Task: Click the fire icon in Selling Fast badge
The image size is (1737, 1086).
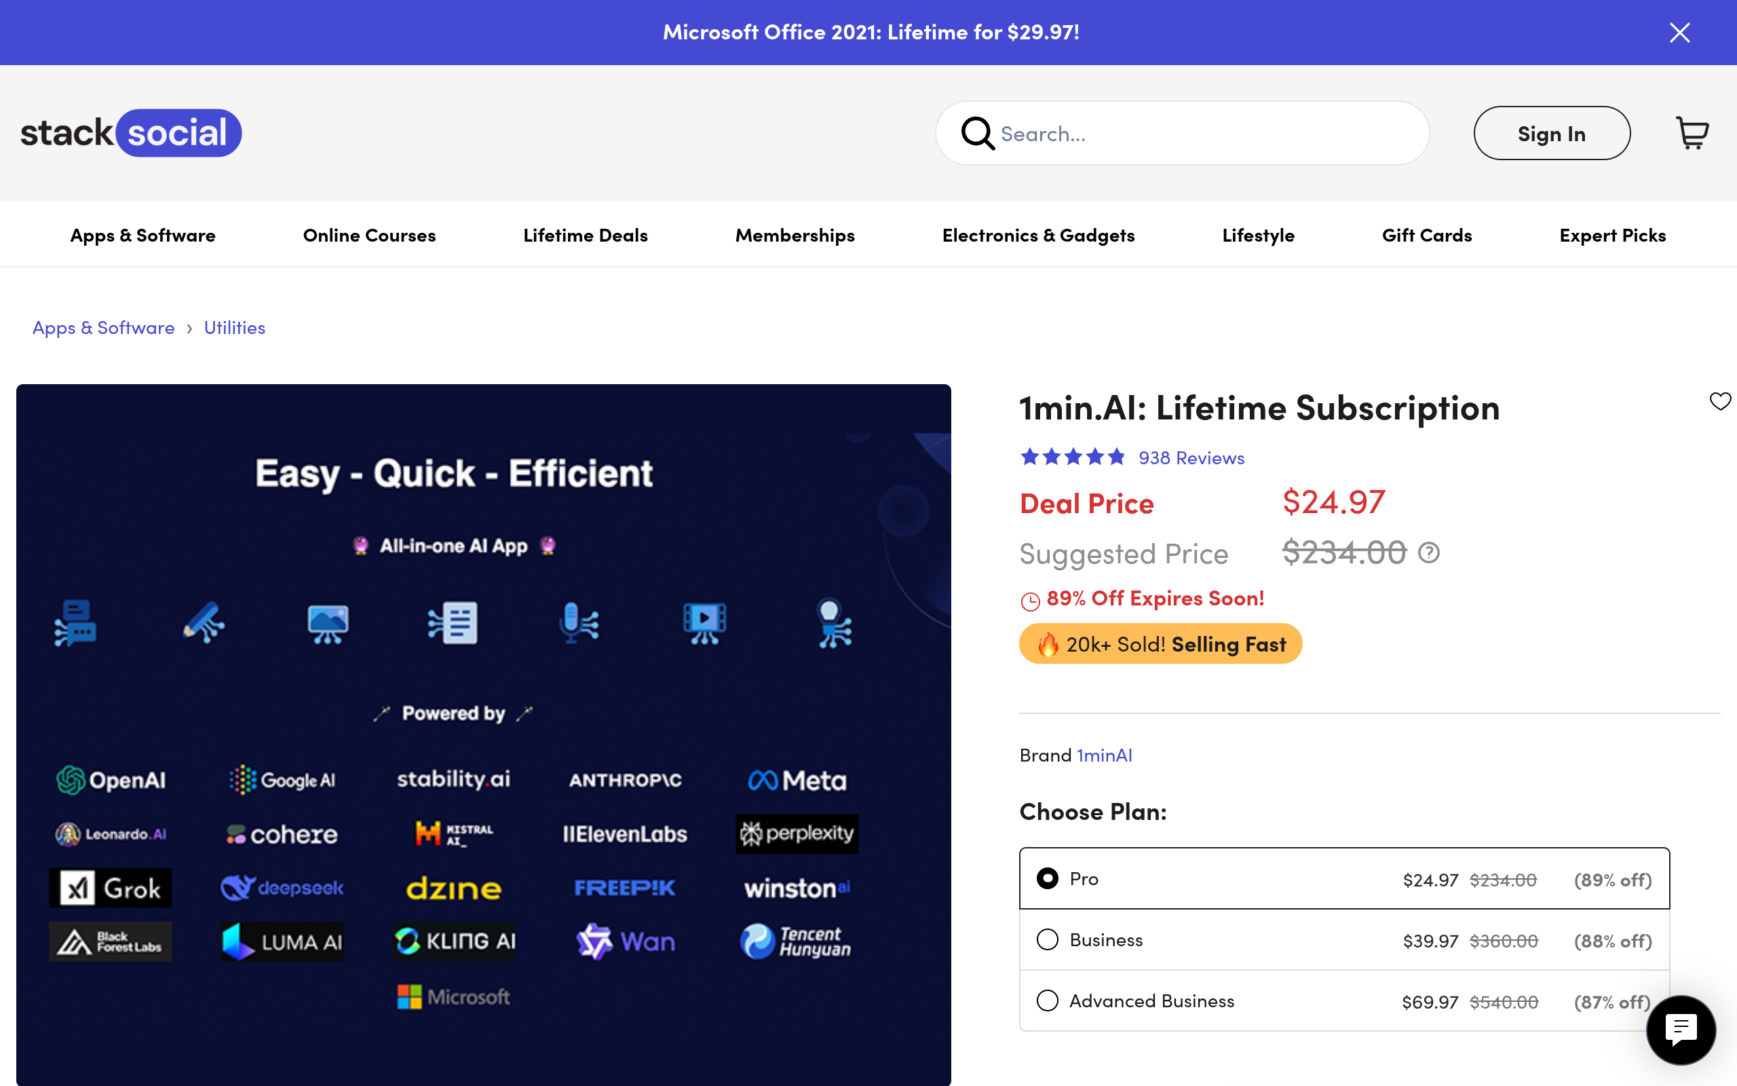Action: click(x=1048, y=643)
